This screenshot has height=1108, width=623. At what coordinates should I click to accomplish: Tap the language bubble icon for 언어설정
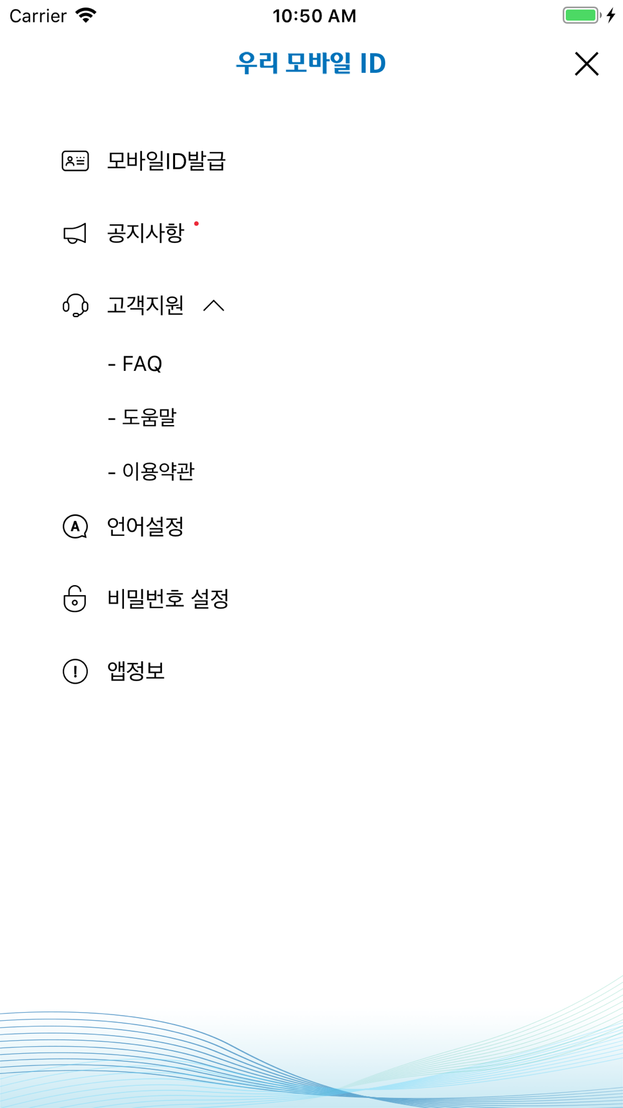pyautogui.click(x=75, y=527)
